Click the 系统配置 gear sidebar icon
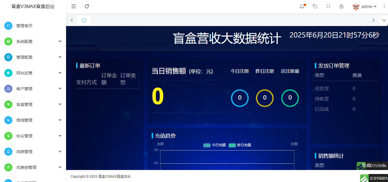This screenshot has height=182, width=388. pyautogui.click(x=8, y=41)
